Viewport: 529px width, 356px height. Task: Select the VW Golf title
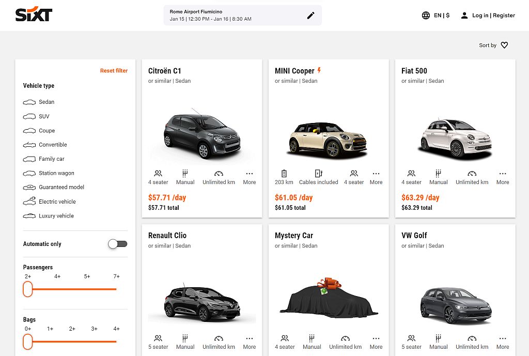coord(414,235)
